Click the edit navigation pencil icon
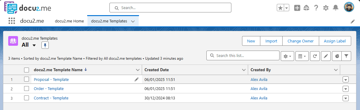 353,22
